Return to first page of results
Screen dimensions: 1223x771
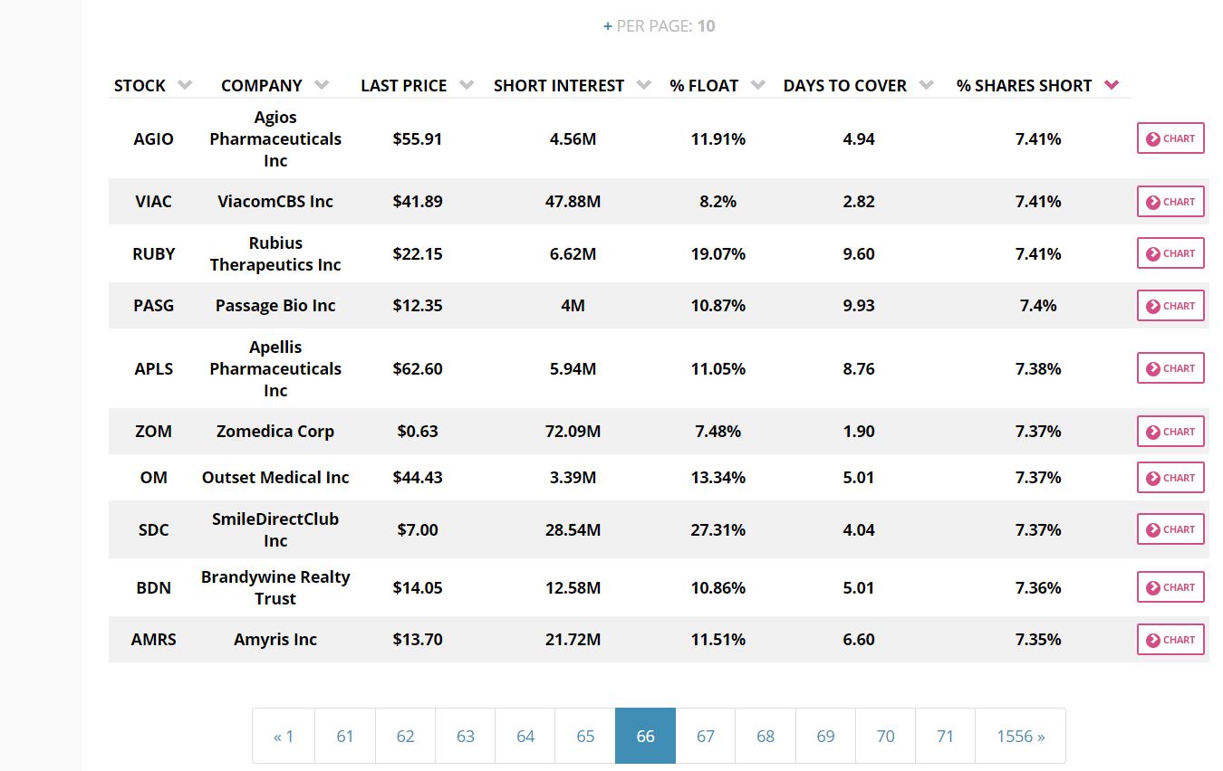(284, 736)
